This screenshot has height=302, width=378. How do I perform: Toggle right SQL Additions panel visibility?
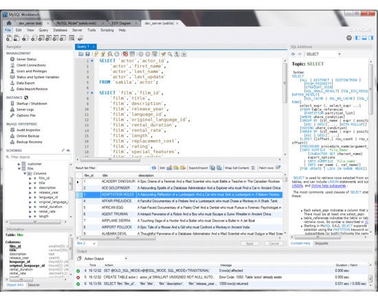tap(370, 38)
